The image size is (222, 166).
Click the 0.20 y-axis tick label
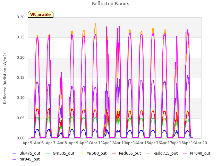pyautogui.click(x=21, y=58)
